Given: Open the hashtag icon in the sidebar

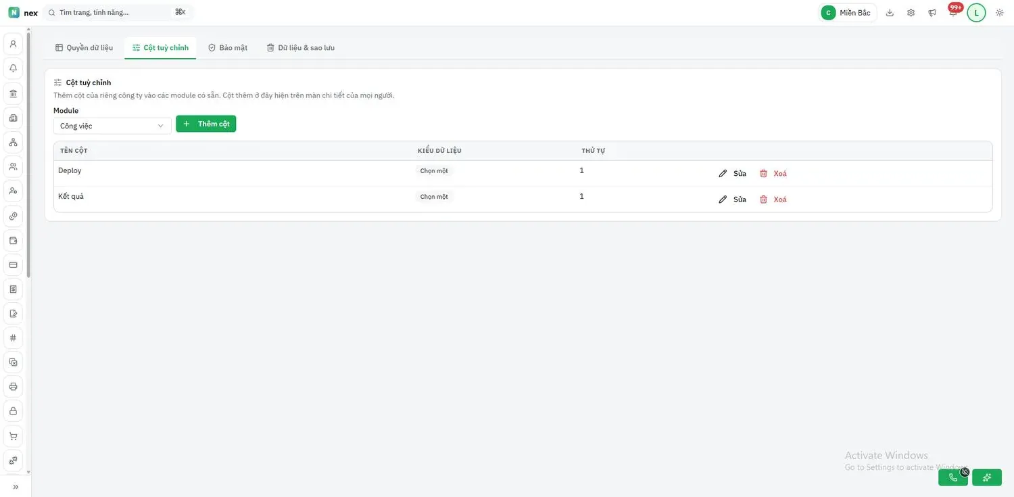Looking at the screenshot, I should pos(13,337).
